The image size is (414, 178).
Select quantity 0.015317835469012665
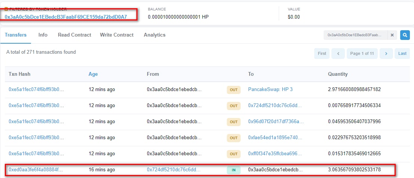[354, 153]
